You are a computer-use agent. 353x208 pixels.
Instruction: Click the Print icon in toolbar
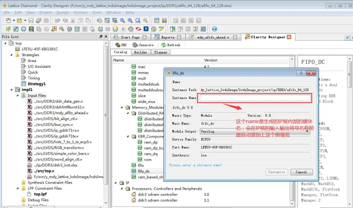pyautogui.click(x=46, y=21)
